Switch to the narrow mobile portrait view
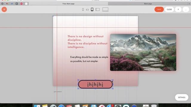 point(83,9)
